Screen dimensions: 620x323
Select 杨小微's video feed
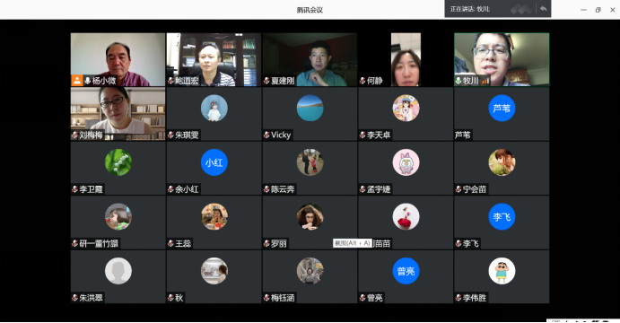click(118, 59)
